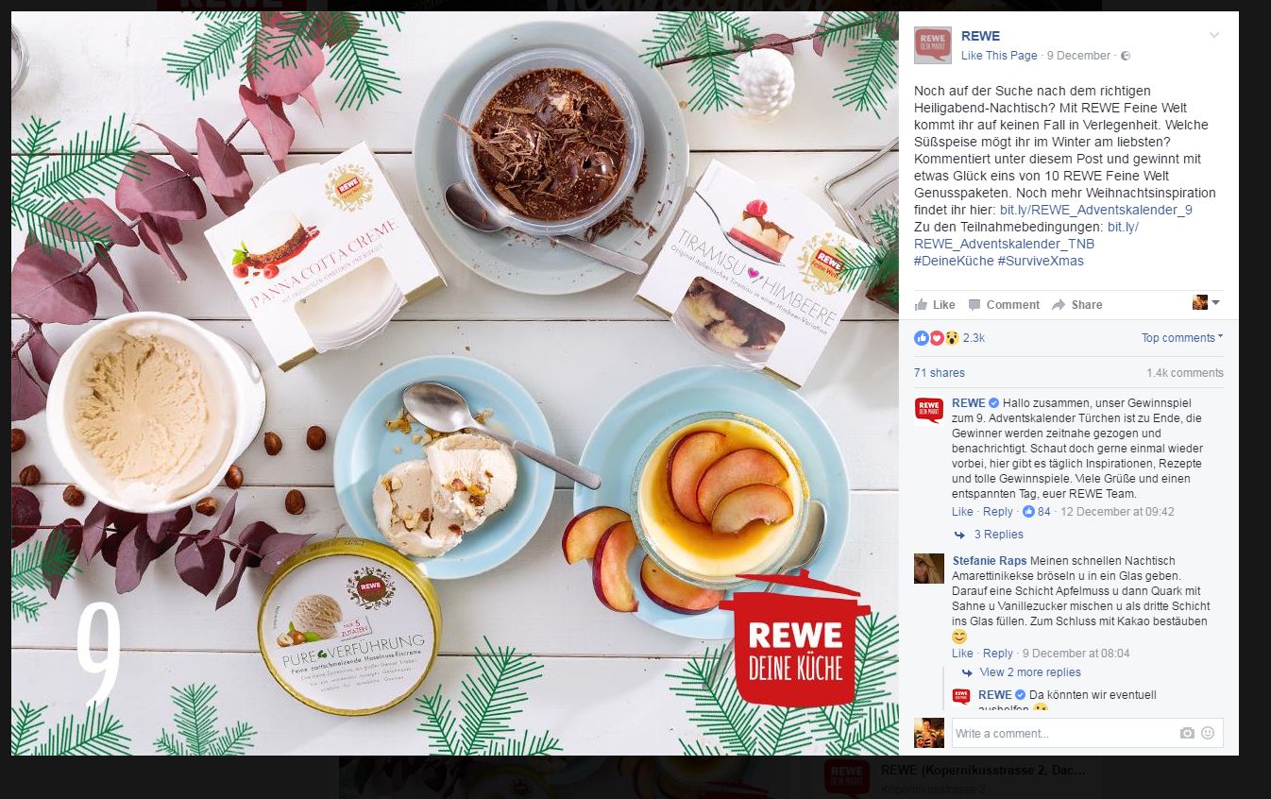Expand the Top comments sorting dropdown

pos(1181,338)
